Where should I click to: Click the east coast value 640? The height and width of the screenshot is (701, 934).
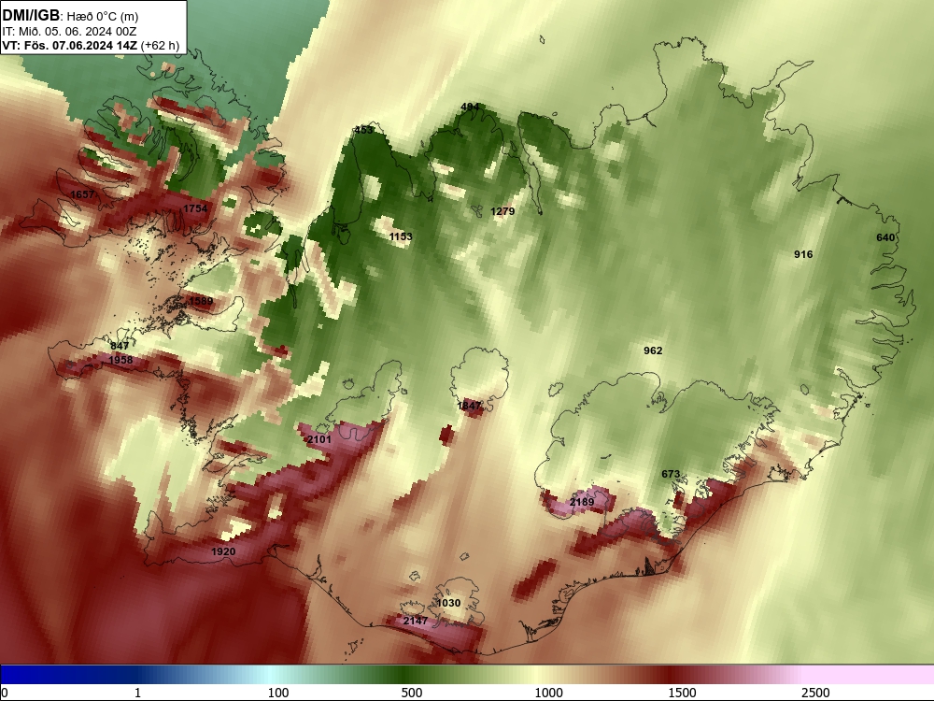(x=885, y=237)
